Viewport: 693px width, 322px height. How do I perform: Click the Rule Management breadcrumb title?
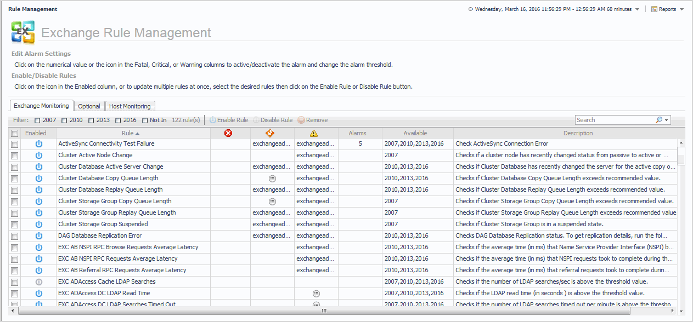33,9
